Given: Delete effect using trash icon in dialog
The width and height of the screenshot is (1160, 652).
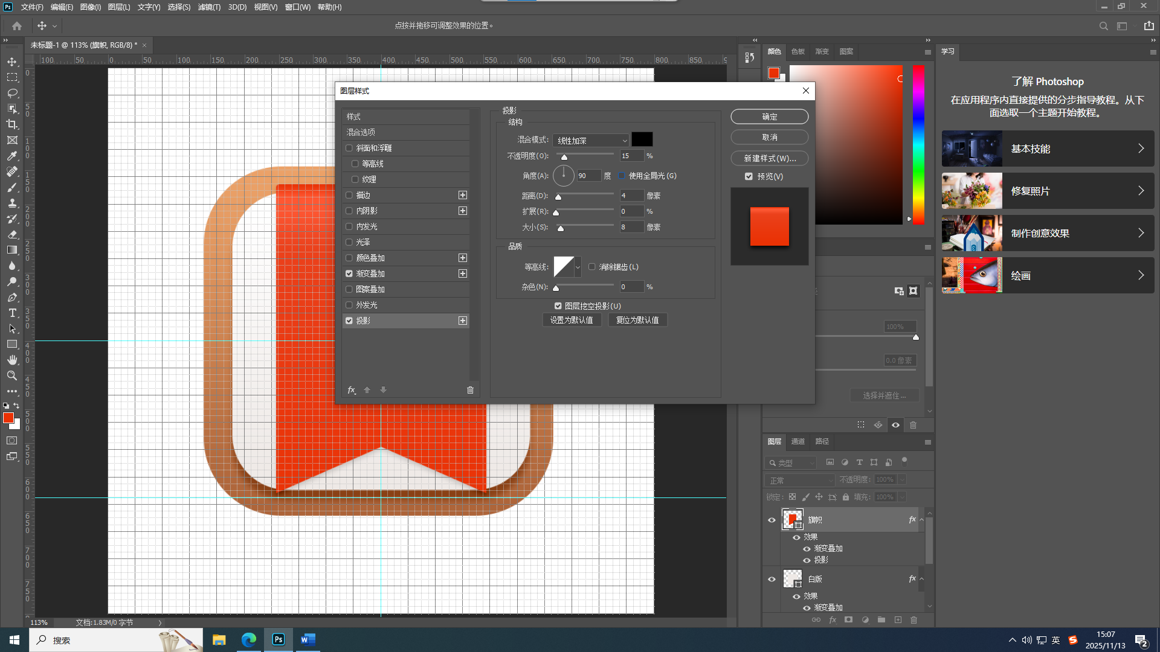Looking at the screenshot, I should pos(470,390).
